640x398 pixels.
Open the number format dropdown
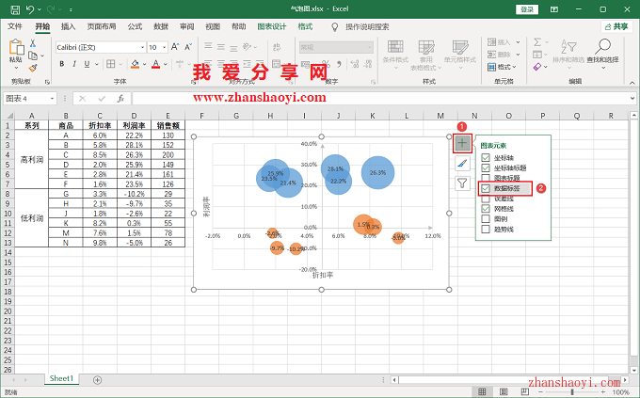tap(369, 47)
